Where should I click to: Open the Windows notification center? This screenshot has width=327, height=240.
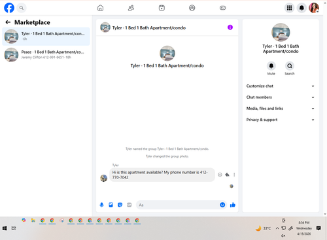click(318, 228)
